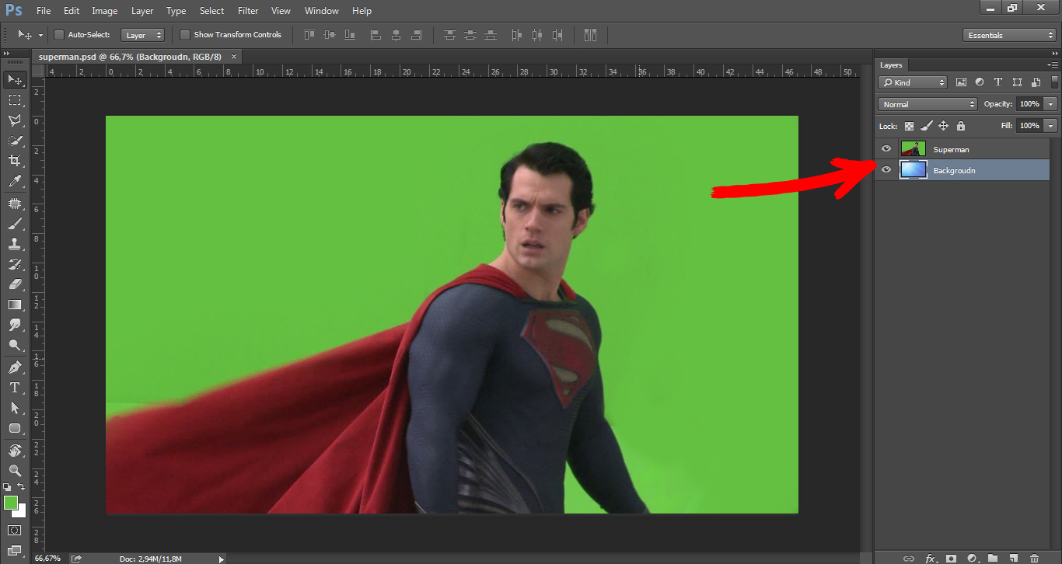
Task: Open the layer style fx menu
Action: tap(930, 558)
